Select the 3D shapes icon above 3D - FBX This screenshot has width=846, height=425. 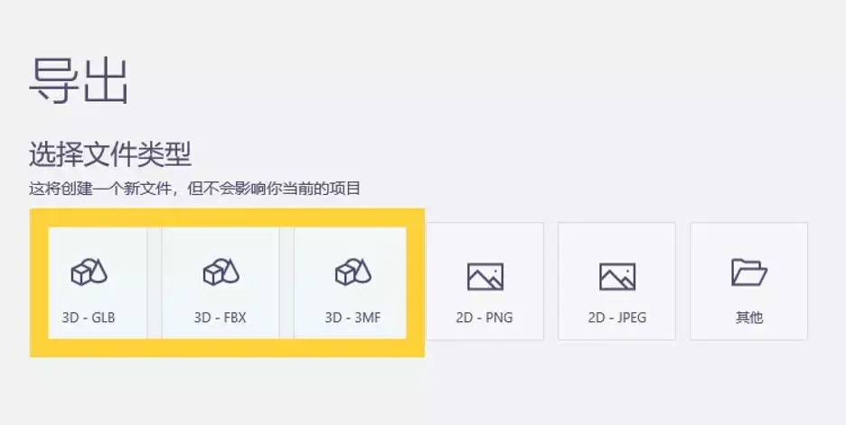tap(221, 272)
